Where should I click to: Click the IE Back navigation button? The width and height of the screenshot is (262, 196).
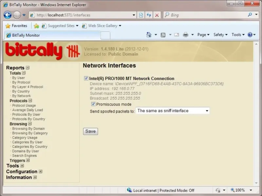pyautogui.click(x=8, y=15)
